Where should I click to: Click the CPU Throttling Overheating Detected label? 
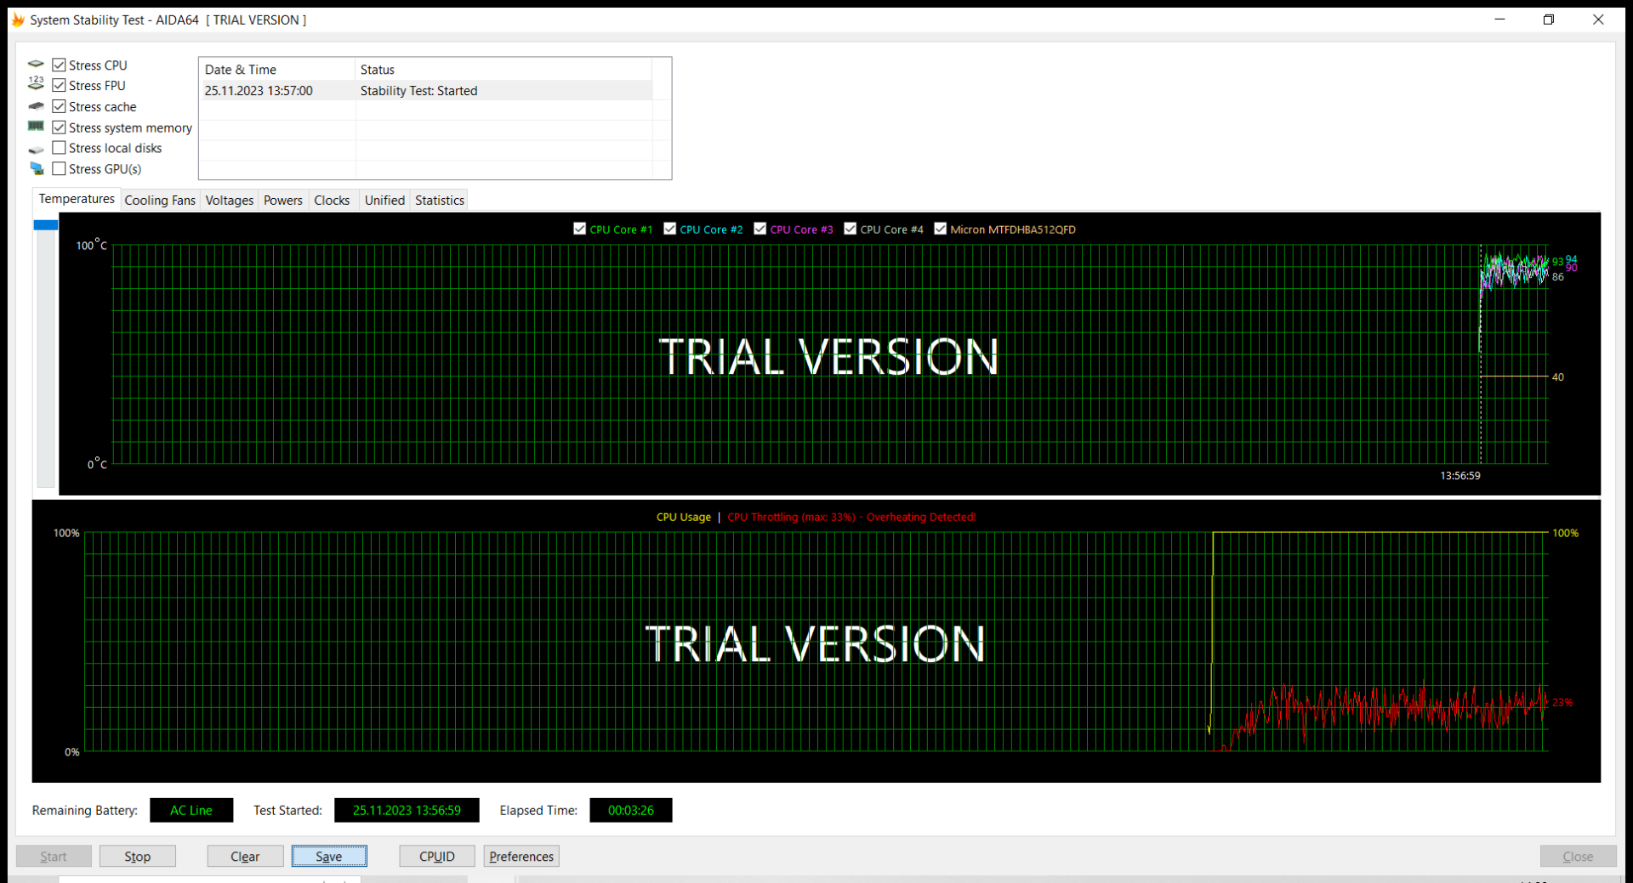851,517
